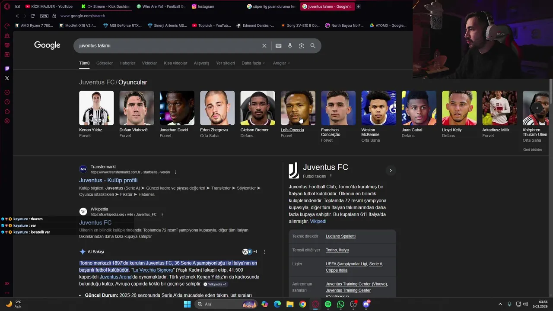Open Windows Start menu

point(187,304)
